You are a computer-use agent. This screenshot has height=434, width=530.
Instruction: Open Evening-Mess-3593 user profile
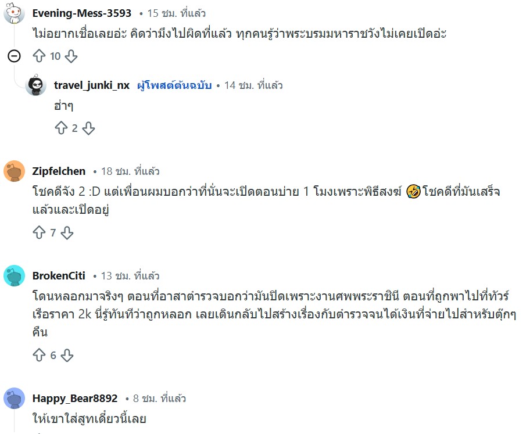click(x=82, y=13)
